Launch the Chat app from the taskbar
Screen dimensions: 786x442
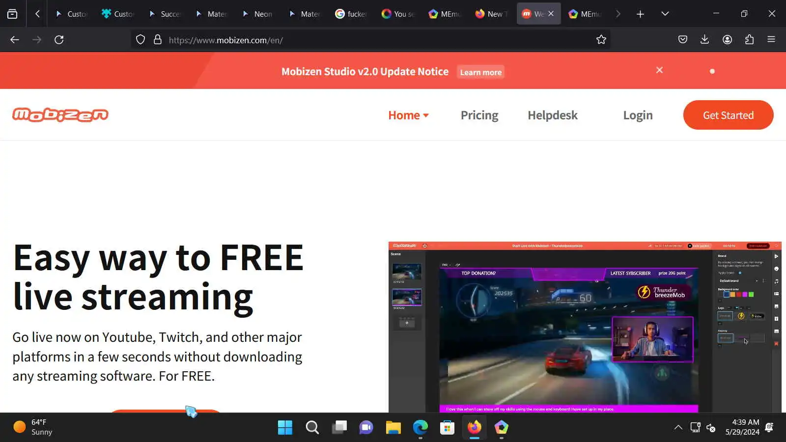[x=366, y=427]
